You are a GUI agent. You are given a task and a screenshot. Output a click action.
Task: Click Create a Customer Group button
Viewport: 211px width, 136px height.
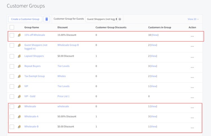pos(25,19)
